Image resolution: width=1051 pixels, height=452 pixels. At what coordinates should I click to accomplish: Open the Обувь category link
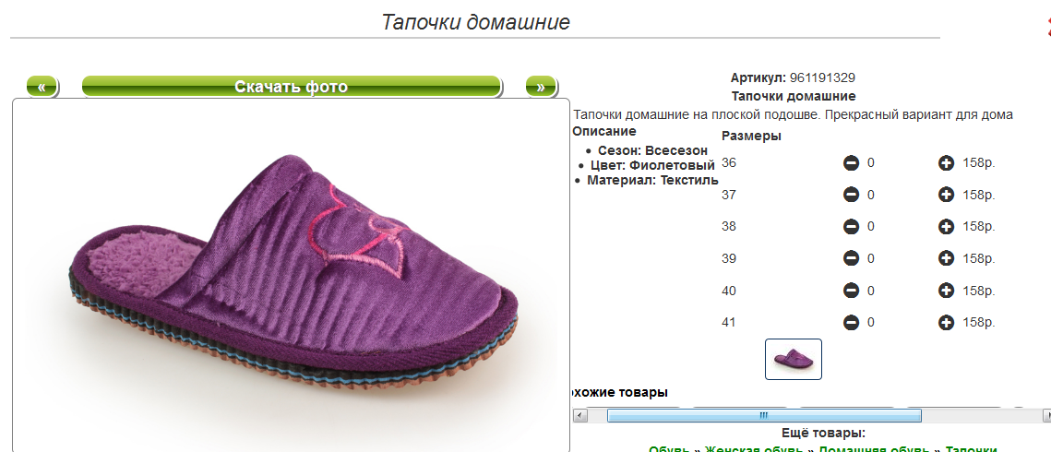(670, 448)
